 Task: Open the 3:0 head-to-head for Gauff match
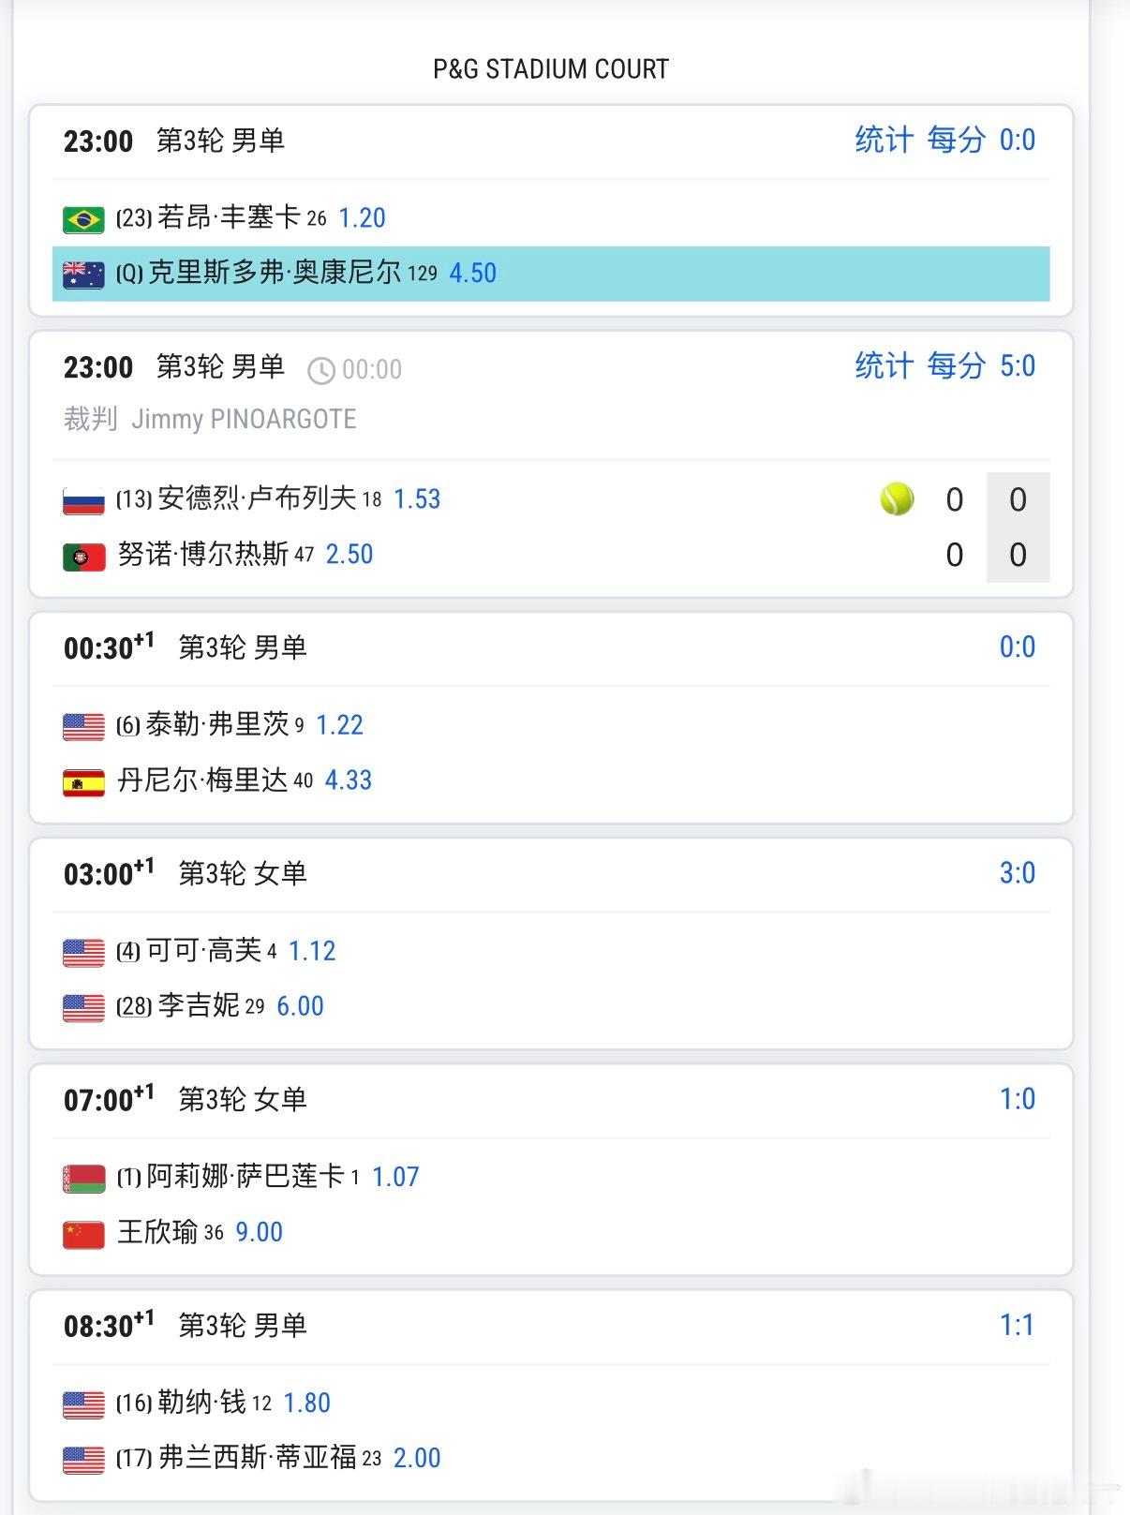pos(1018,873)
